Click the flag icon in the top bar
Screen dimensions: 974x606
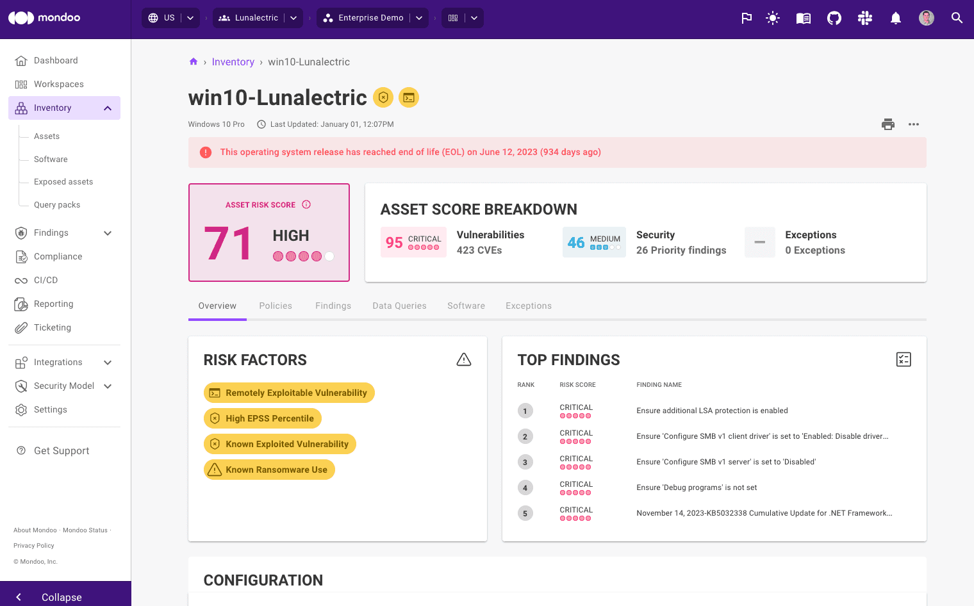coord(747,18)
